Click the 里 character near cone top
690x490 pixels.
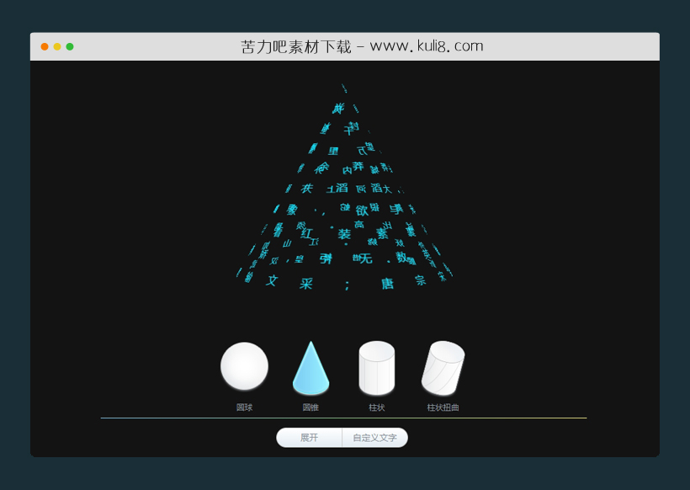333,152
